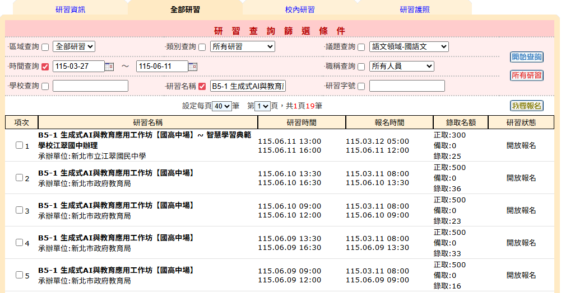Uncheck the 研習名稱 filter checkbox
This screenshot has height=293, width=561.
[x=202, y=86]
